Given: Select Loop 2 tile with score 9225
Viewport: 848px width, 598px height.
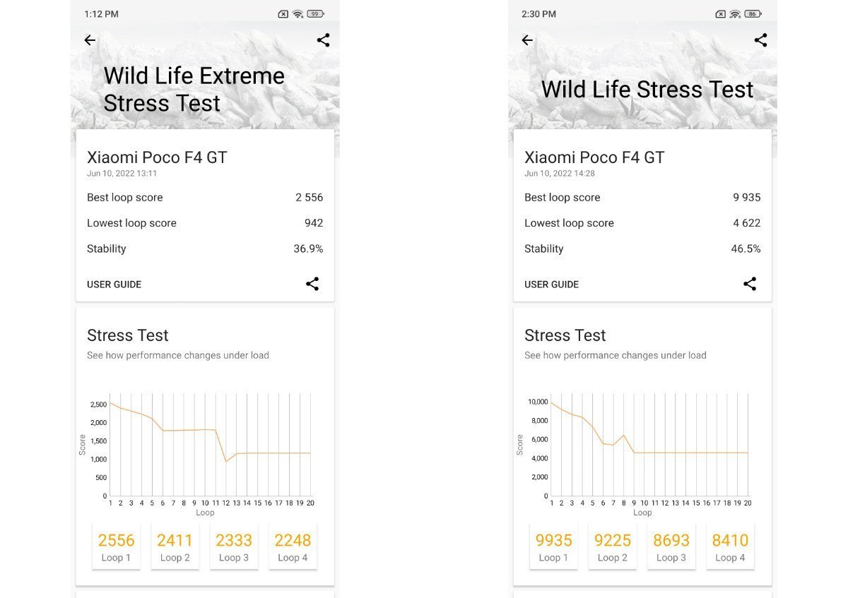Looking at the screenshot, I should pyautogui.click(x=612, y=546).
